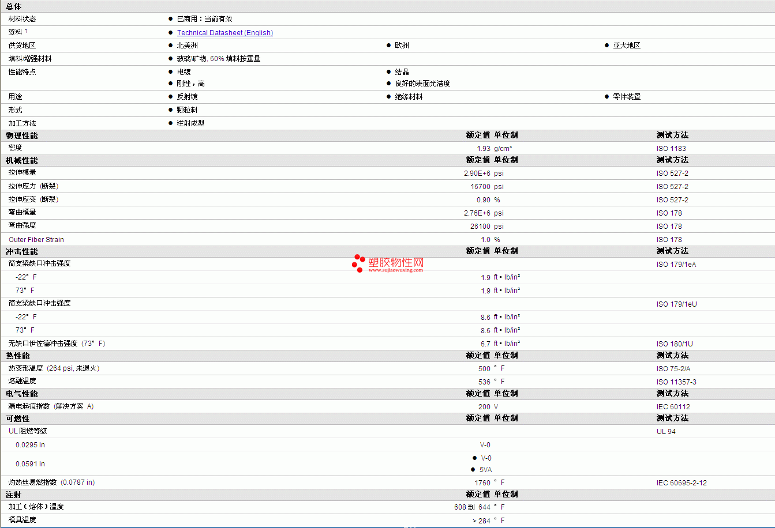Click the 26100 flexural strength value

click(481, 227)
